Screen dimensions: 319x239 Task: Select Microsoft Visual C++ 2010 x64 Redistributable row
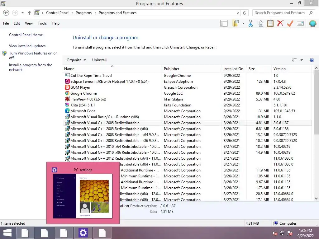[187, 146]
